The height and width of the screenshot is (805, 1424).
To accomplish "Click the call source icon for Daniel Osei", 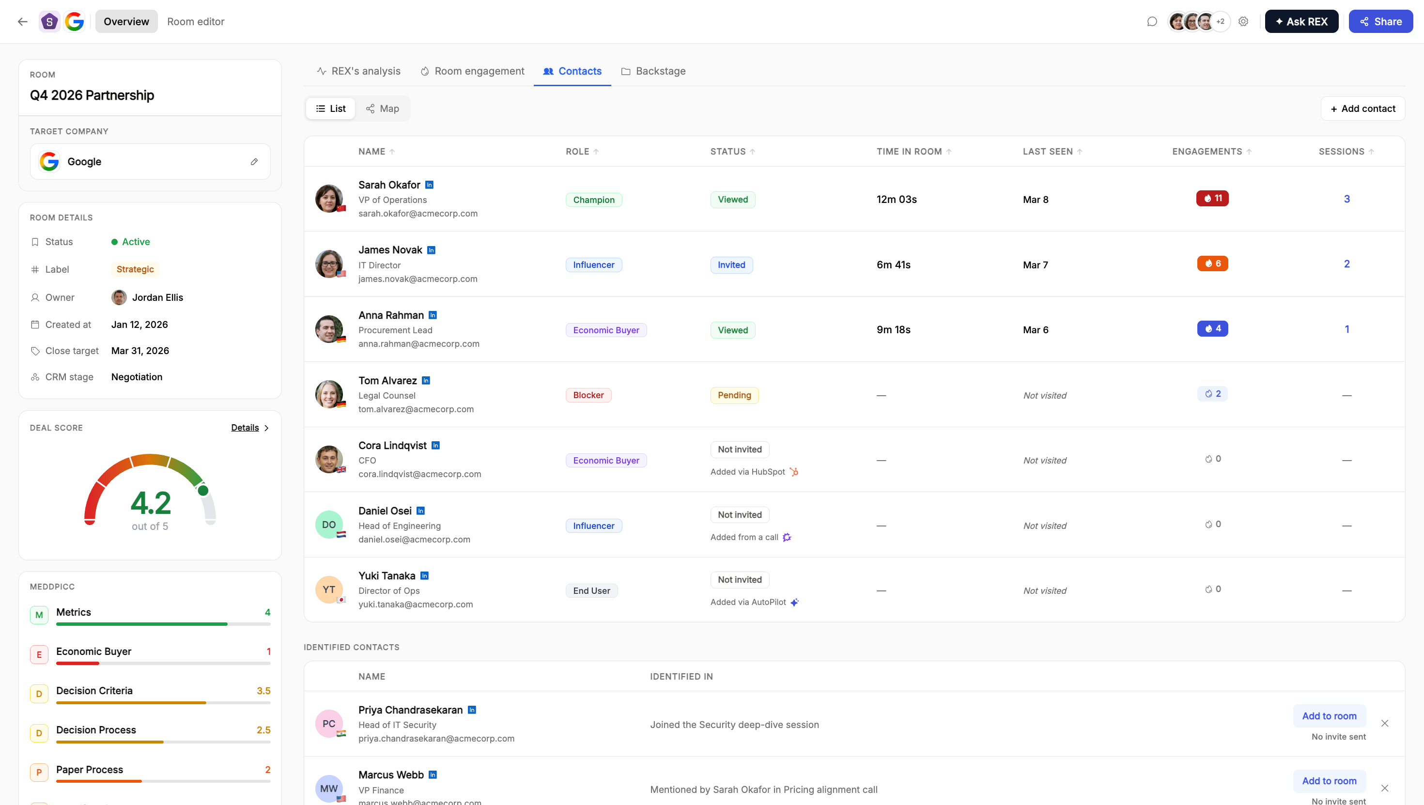I will click(x=787, y=537).
